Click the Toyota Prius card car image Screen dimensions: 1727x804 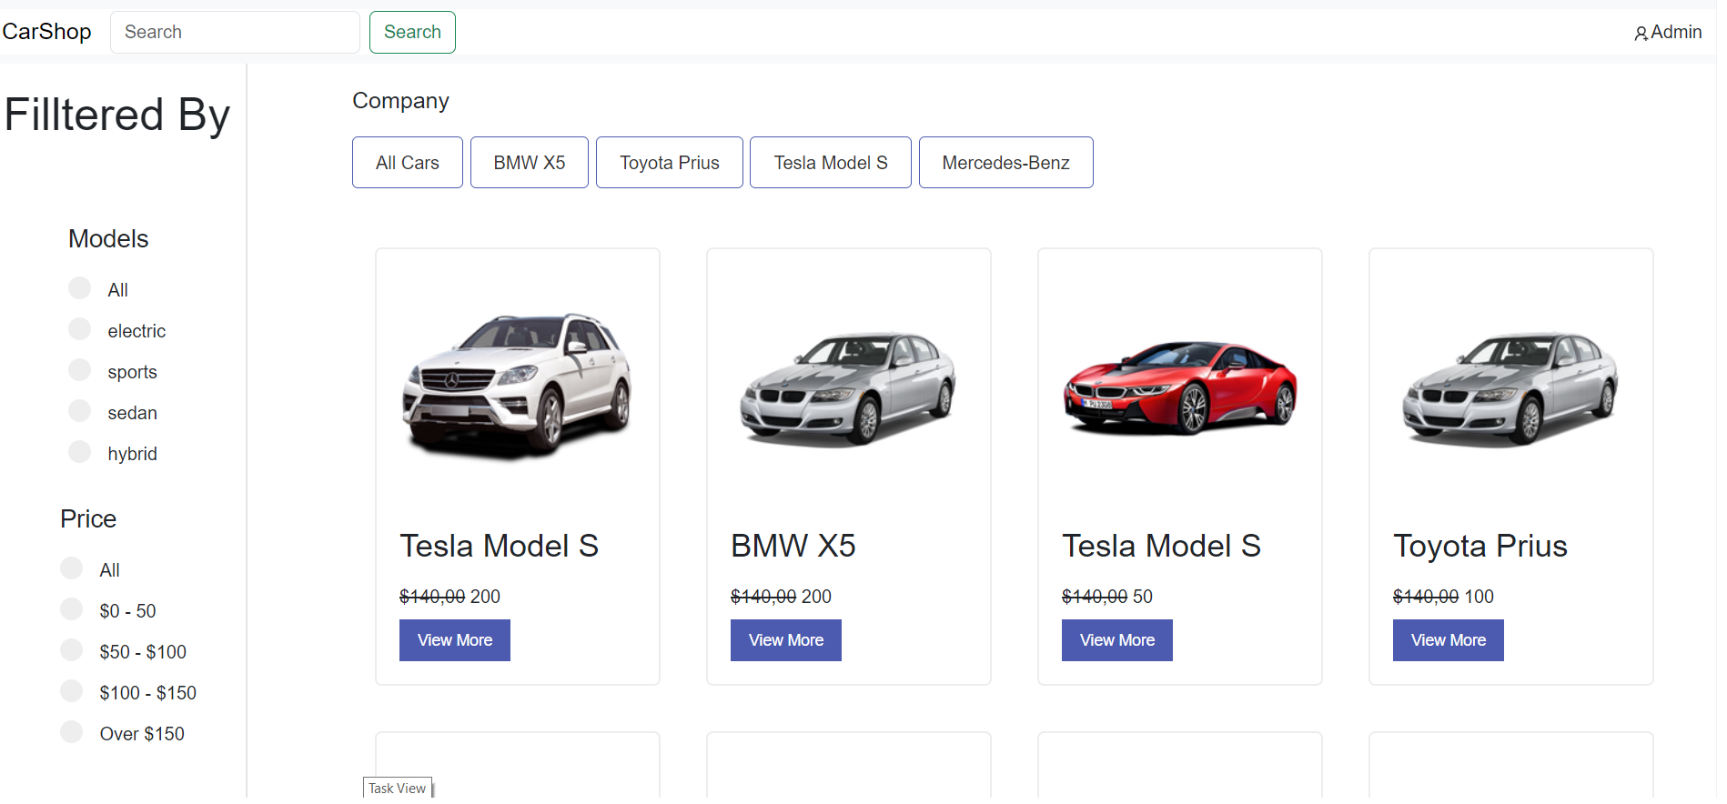coord(1510,389)
